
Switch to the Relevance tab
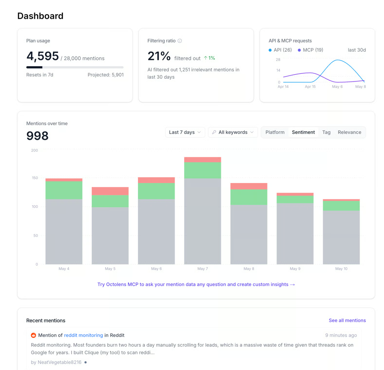pos(349,132)
